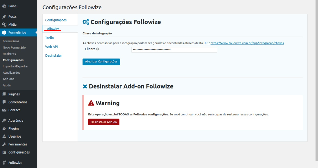This screenshot has height=168, width=318.
Task: Click the Atualizar Configurações button
Action: point(101,62)
